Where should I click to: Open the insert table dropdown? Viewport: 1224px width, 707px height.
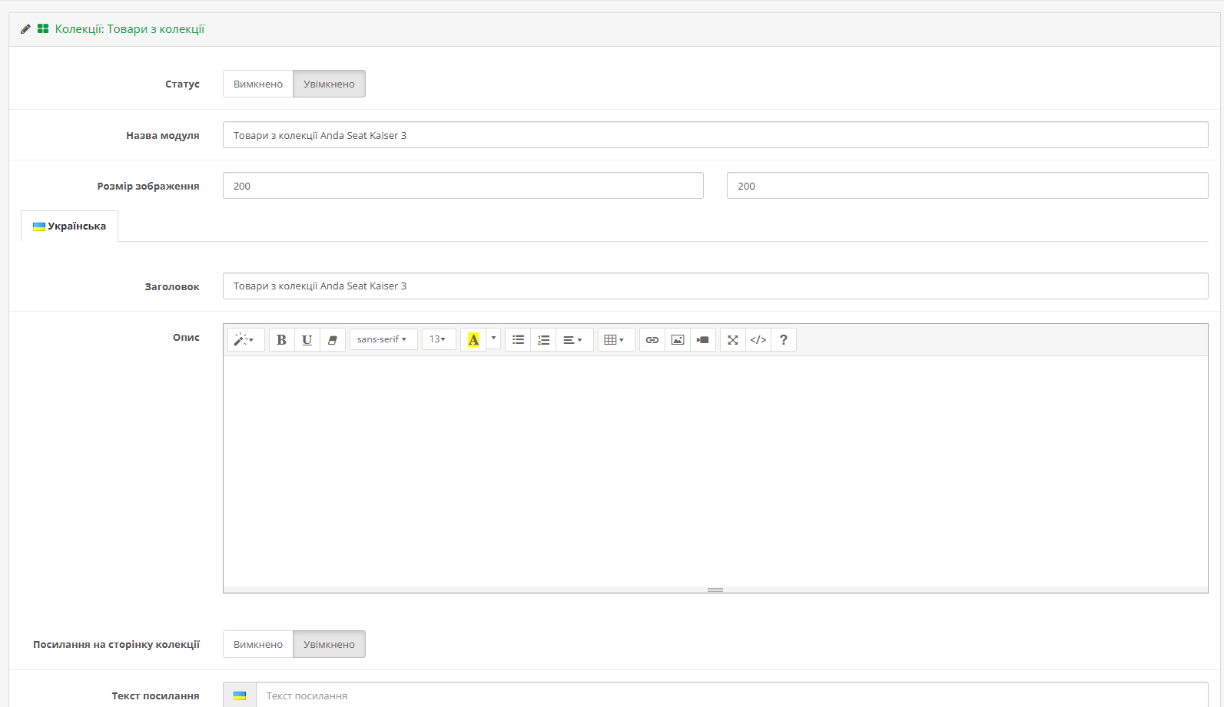(x=616, y=340)
